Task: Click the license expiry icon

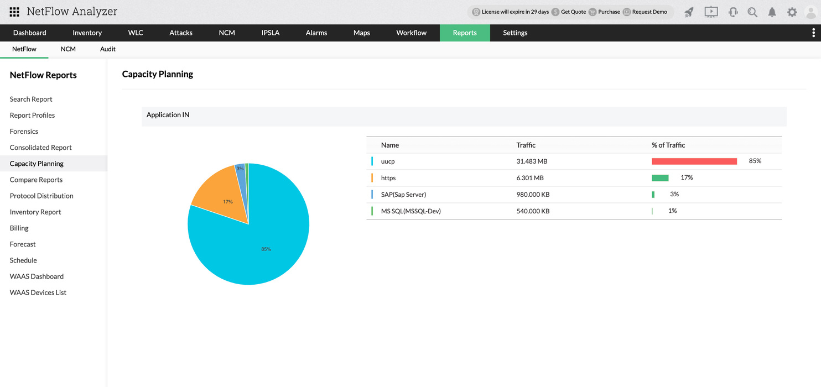Action: coord(476,12)
